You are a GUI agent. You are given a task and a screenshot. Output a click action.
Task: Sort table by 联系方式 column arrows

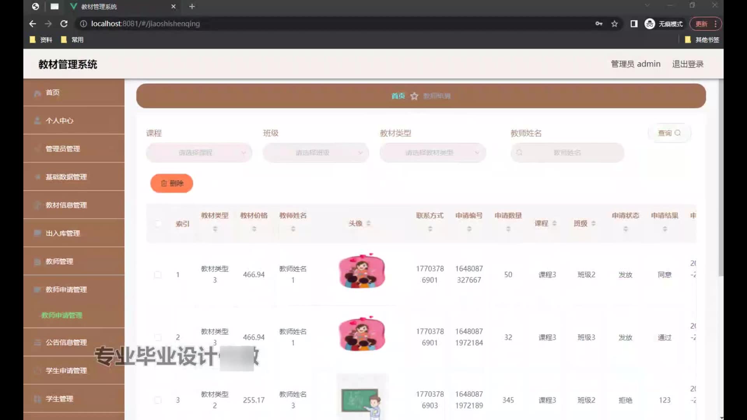click(x=430, y=229)
